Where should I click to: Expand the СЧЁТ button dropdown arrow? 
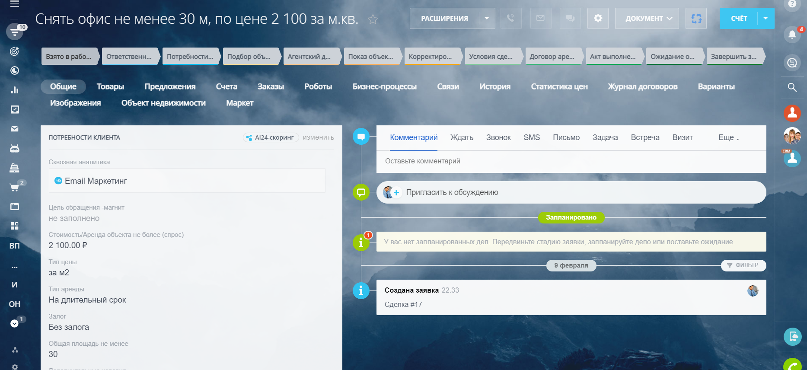[766, 18]
